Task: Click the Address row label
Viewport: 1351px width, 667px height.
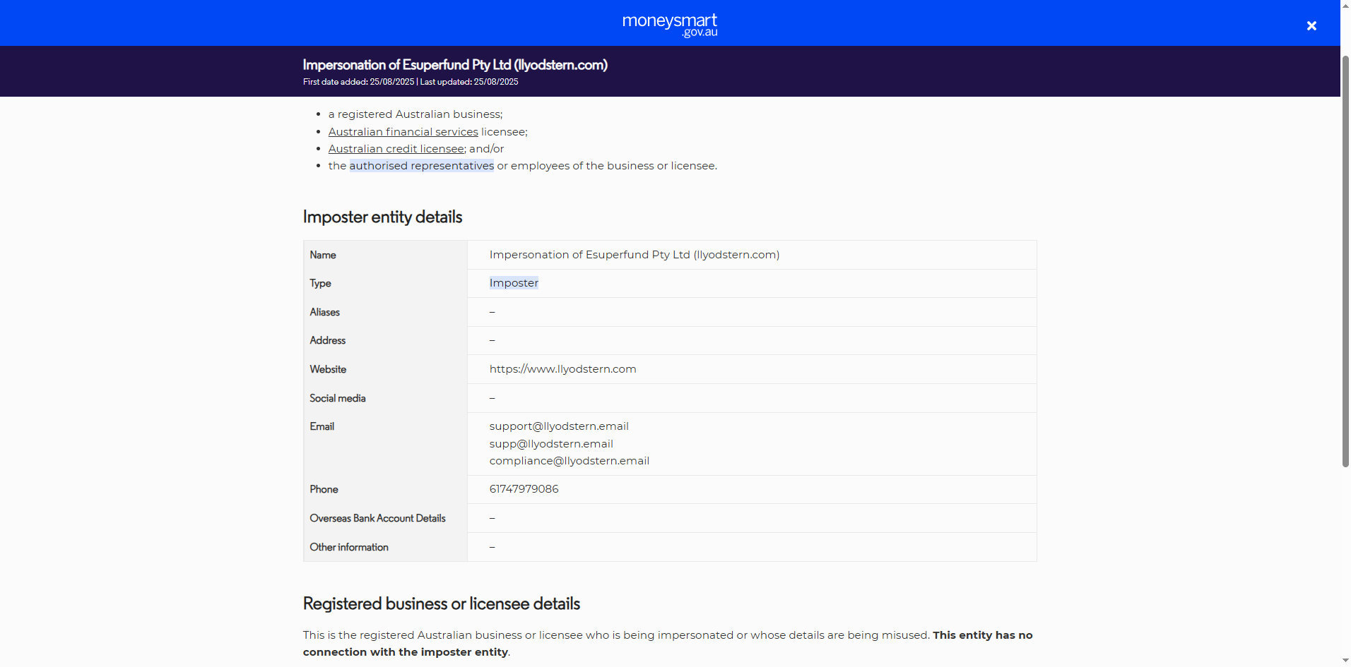Action: [x=327, y=340]
